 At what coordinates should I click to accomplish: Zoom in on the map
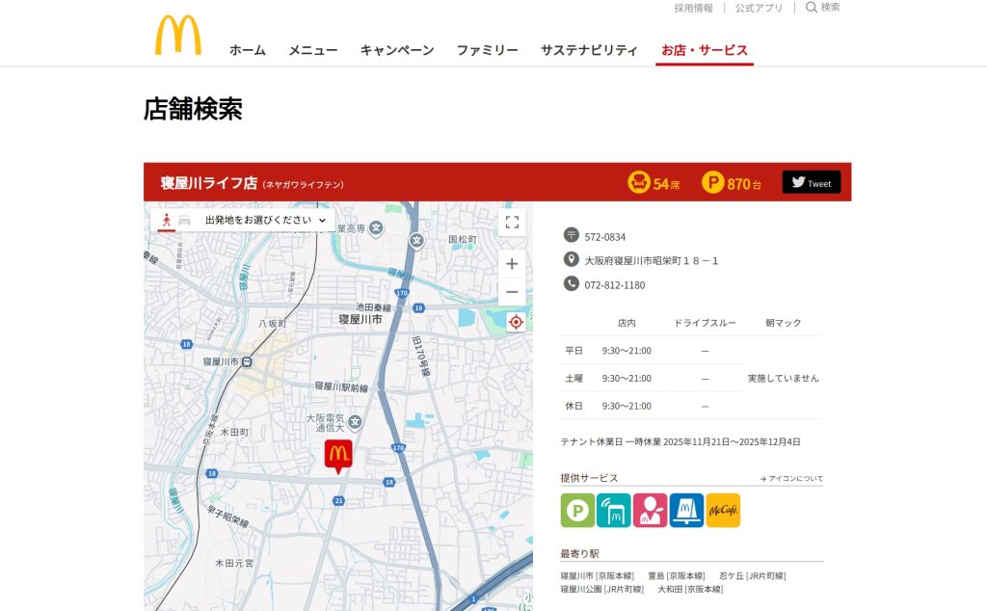512,264
